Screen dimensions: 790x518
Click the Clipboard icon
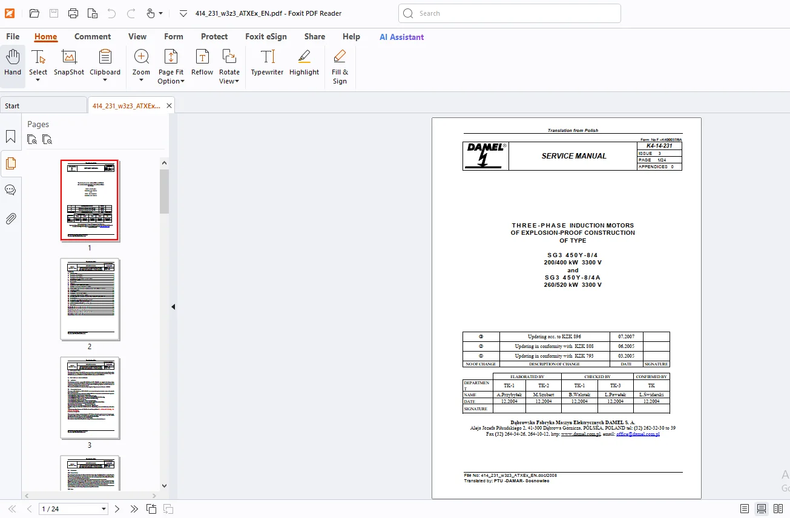coord(105,57)
